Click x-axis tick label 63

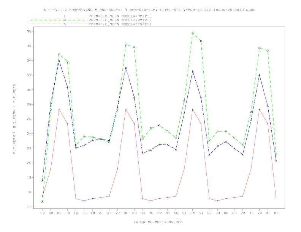(x=218, y=213)
